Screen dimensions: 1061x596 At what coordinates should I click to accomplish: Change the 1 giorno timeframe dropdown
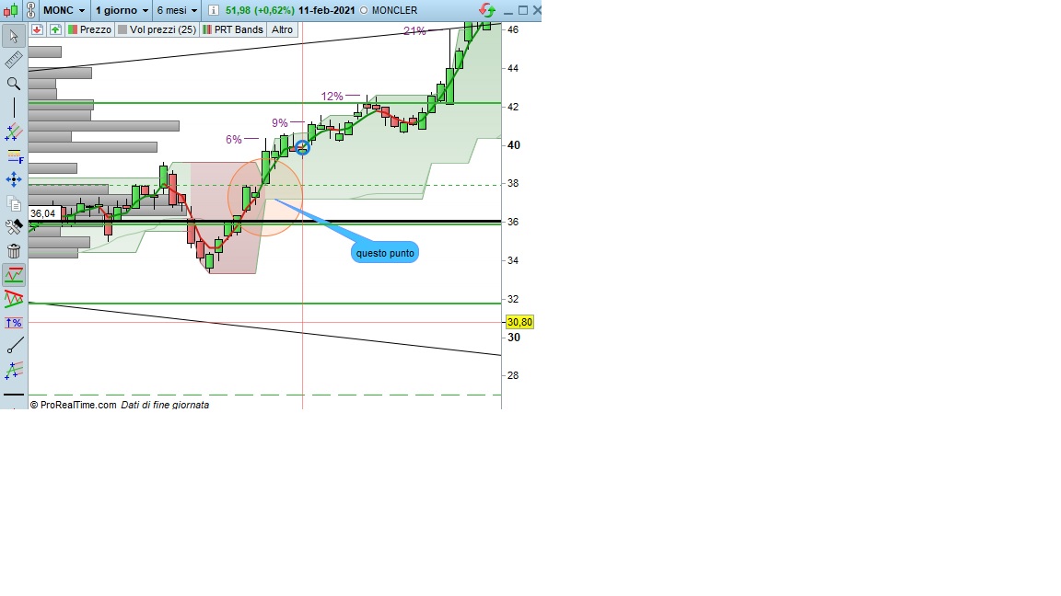122,10
